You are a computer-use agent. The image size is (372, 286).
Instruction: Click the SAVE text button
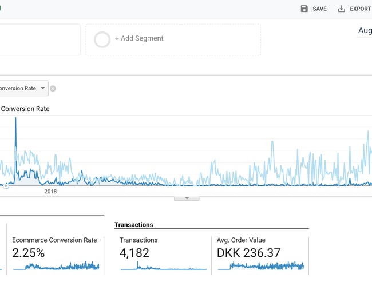click(319, 9)
